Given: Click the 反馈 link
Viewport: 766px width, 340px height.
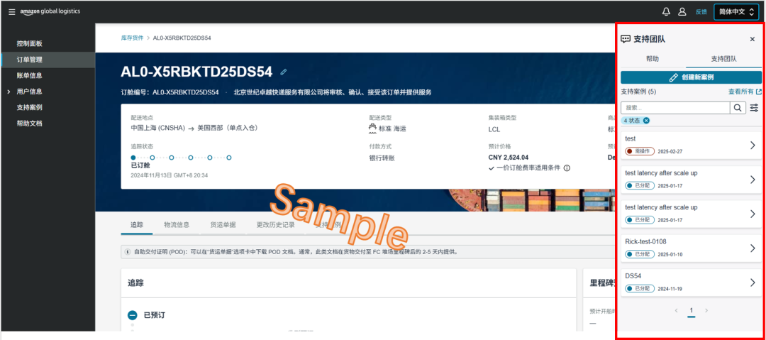Looking at the screenshot, I should pyautogui.click(x=701, y=12).
